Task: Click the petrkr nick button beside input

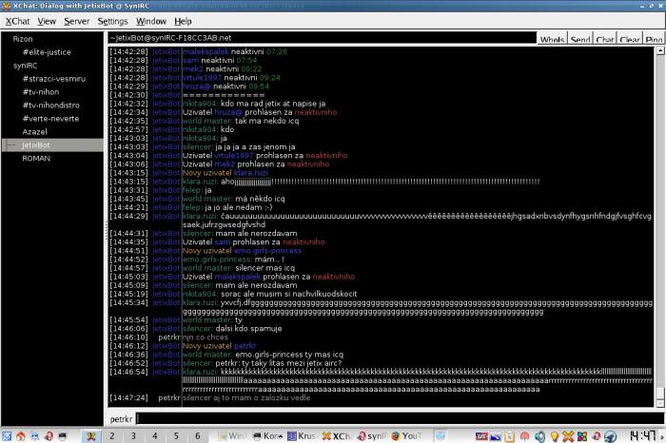Action: 121,419
